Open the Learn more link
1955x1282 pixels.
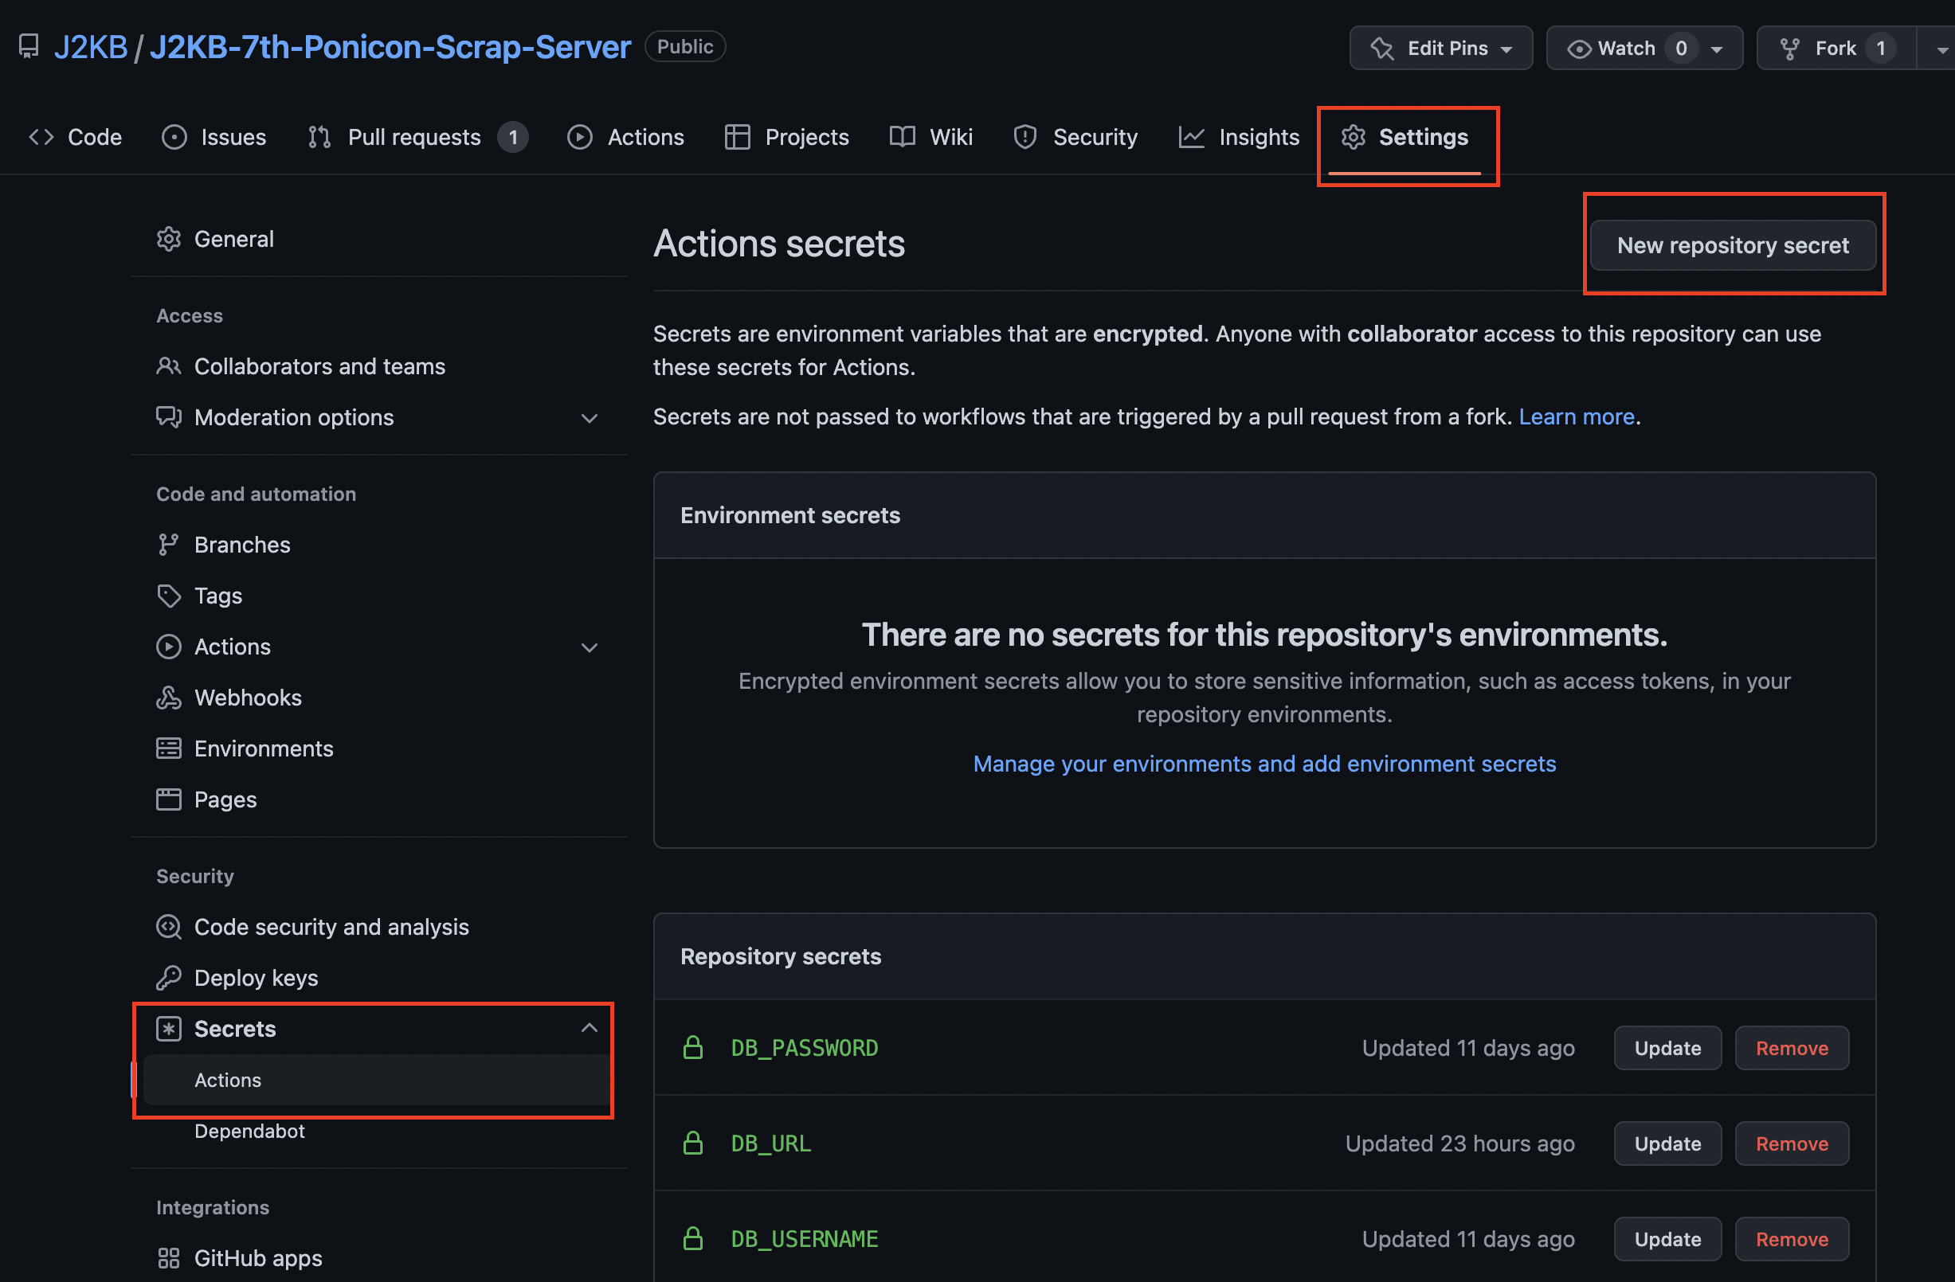[x=1576, y=417]
